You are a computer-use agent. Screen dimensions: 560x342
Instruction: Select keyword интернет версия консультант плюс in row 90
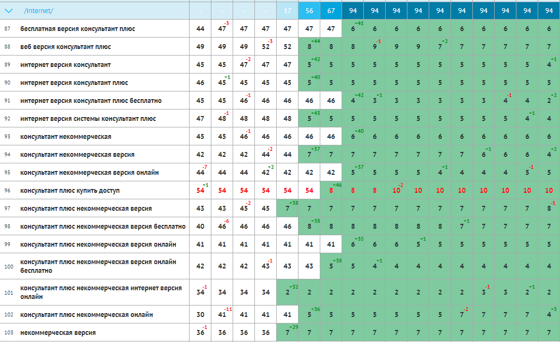click(x=74, y=83)
